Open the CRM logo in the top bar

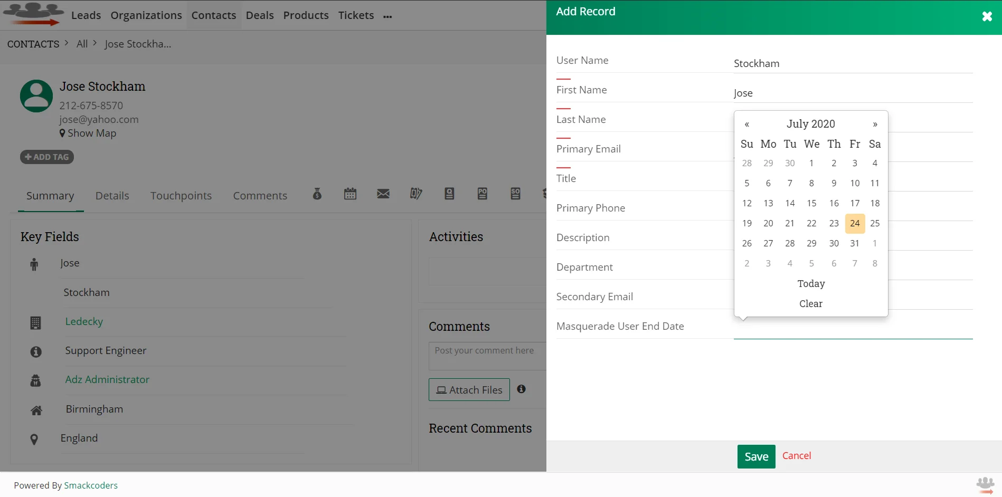(x=33, y=15)
